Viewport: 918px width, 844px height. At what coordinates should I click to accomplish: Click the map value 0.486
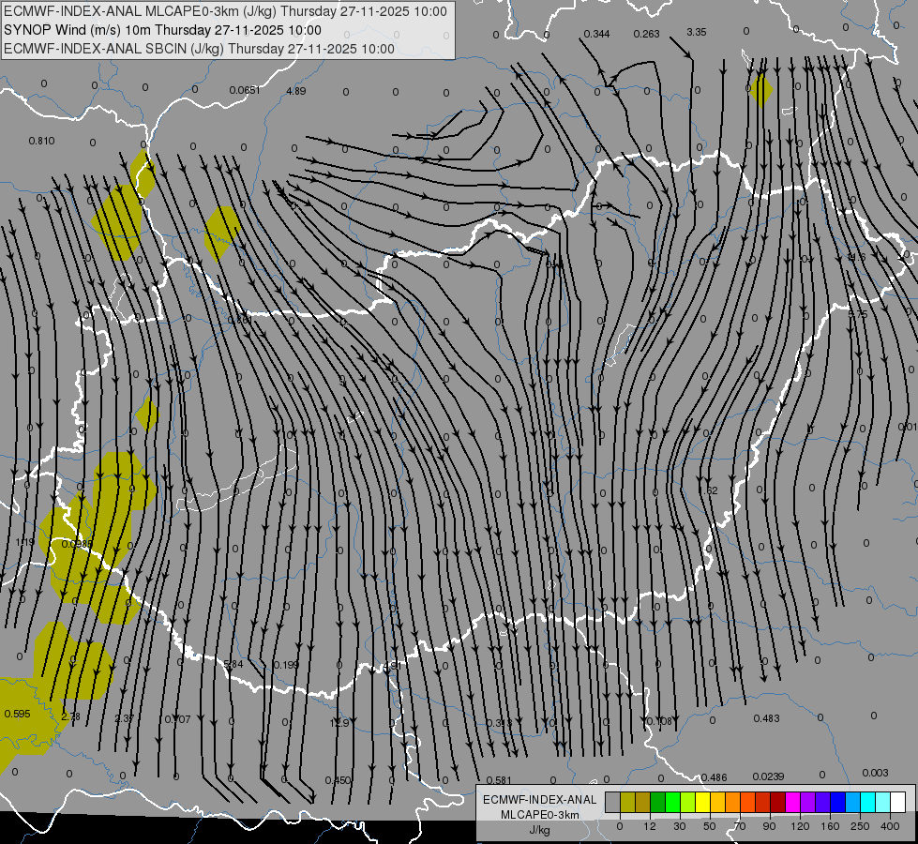[x=714, y=777]
